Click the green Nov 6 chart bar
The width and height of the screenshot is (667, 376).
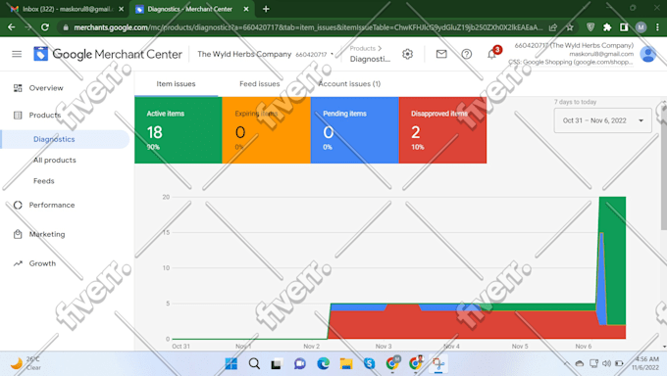616,259
